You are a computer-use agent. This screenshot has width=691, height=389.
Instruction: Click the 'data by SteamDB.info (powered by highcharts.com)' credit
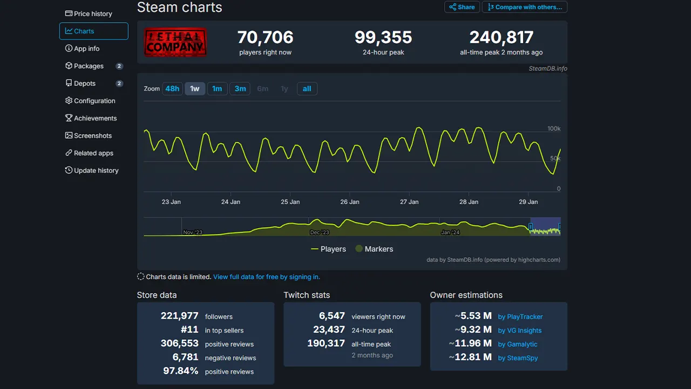(493, 260)
